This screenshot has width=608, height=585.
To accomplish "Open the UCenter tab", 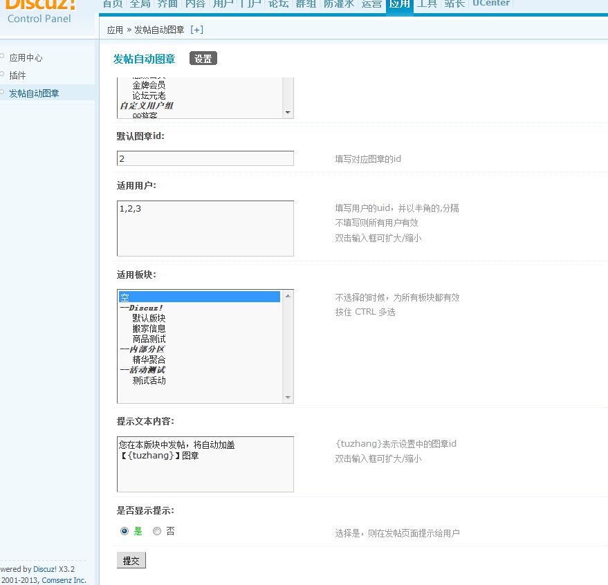I will (491, 4).
